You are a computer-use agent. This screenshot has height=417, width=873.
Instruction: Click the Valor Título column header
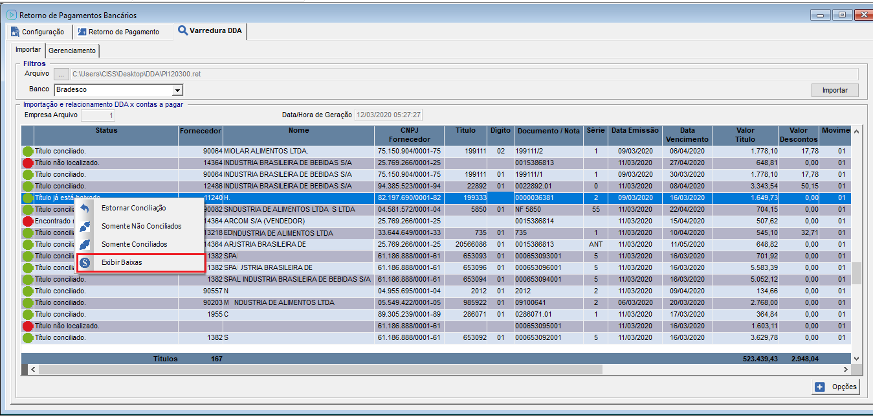745,135
